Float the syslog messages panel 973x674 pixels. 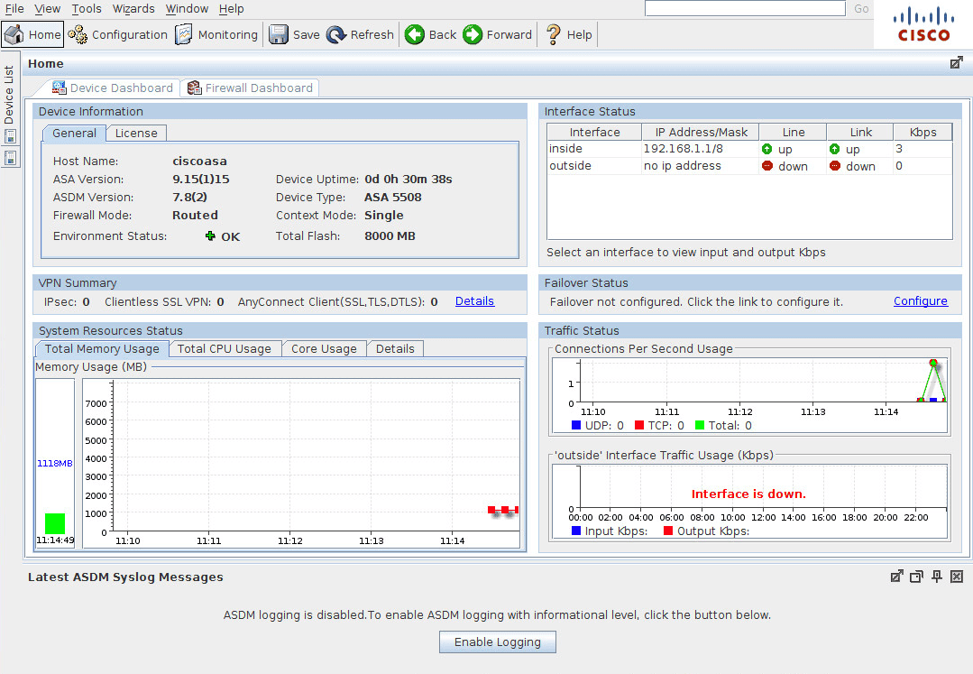coord(916,576)
